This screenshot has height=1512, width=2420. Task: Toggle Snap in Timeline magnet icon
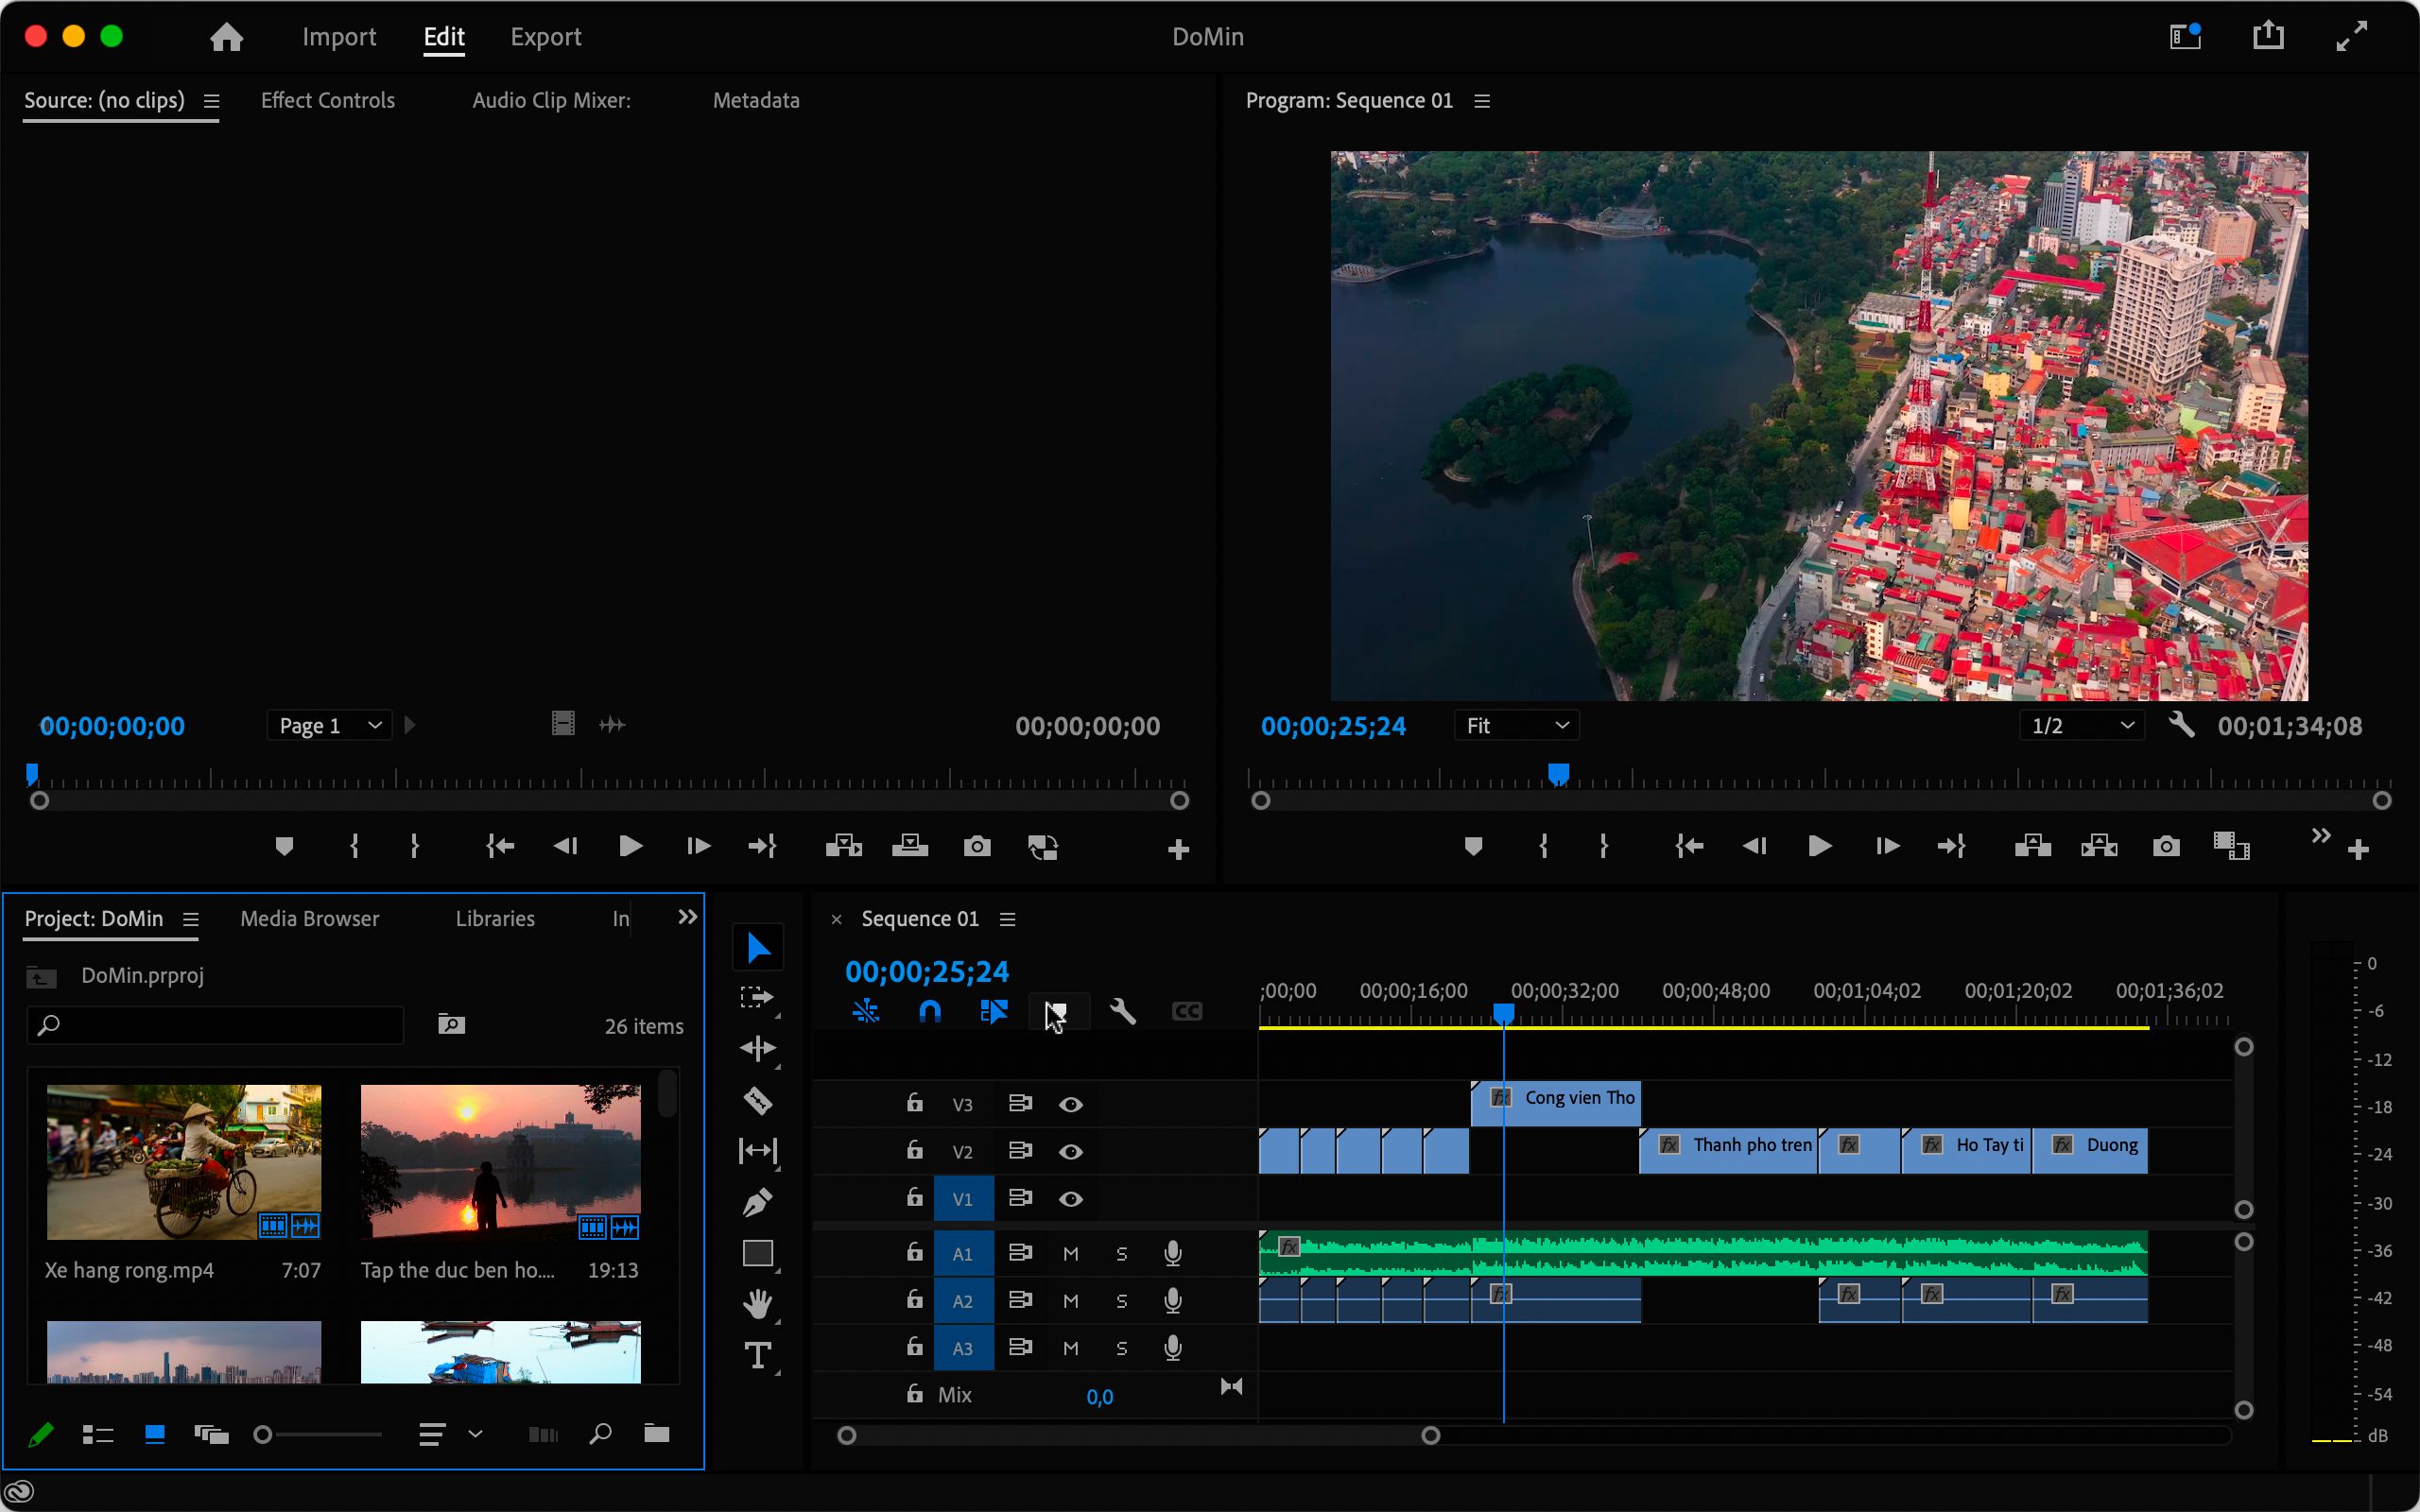point(930,1012)
